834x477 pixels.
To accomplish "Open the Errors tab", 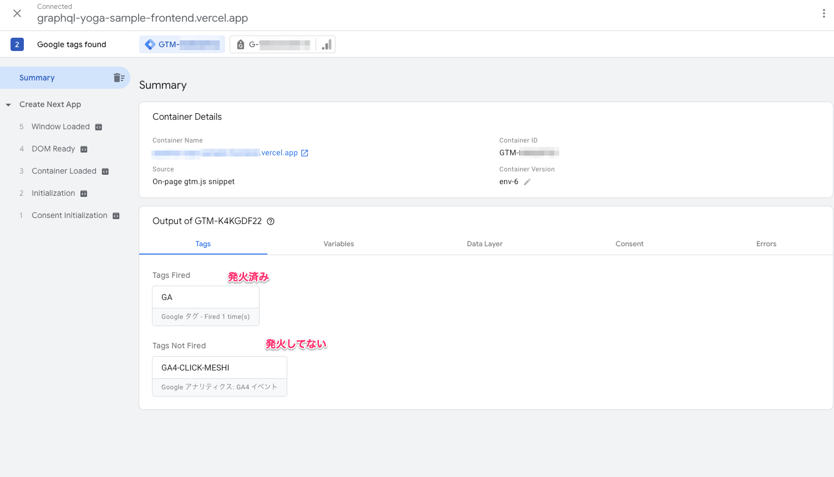I will click(766, 244).
